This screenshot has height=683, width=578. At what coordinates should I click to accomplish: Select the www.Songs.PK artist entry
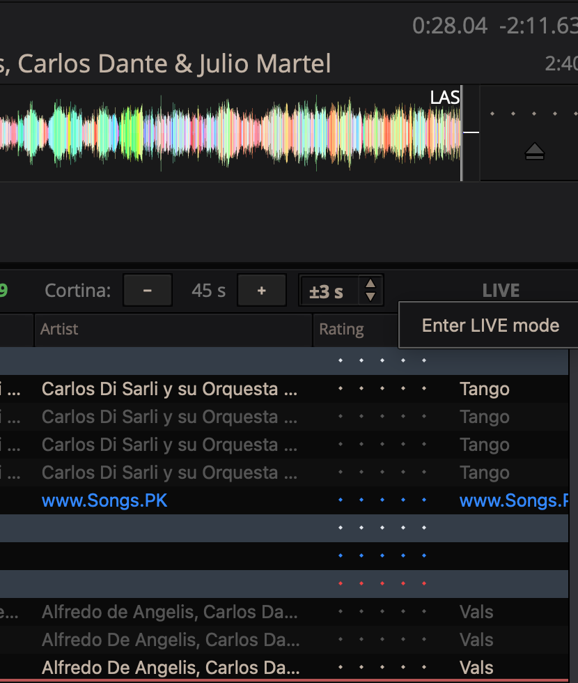[104, 500]
